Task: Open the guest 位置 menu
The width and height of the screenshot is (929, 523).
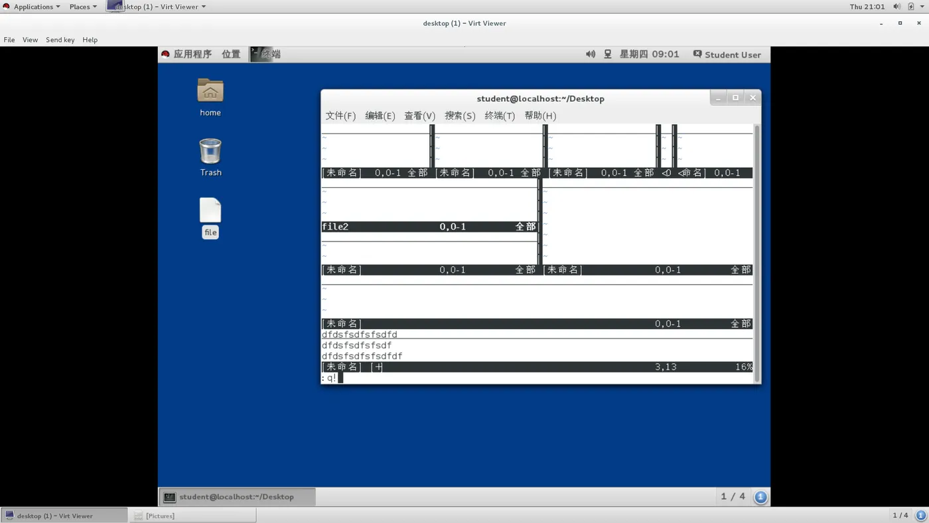Action: pos(231,54)
